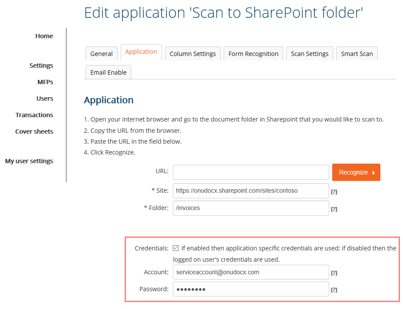Switch to the General tab

click(101, 54)
